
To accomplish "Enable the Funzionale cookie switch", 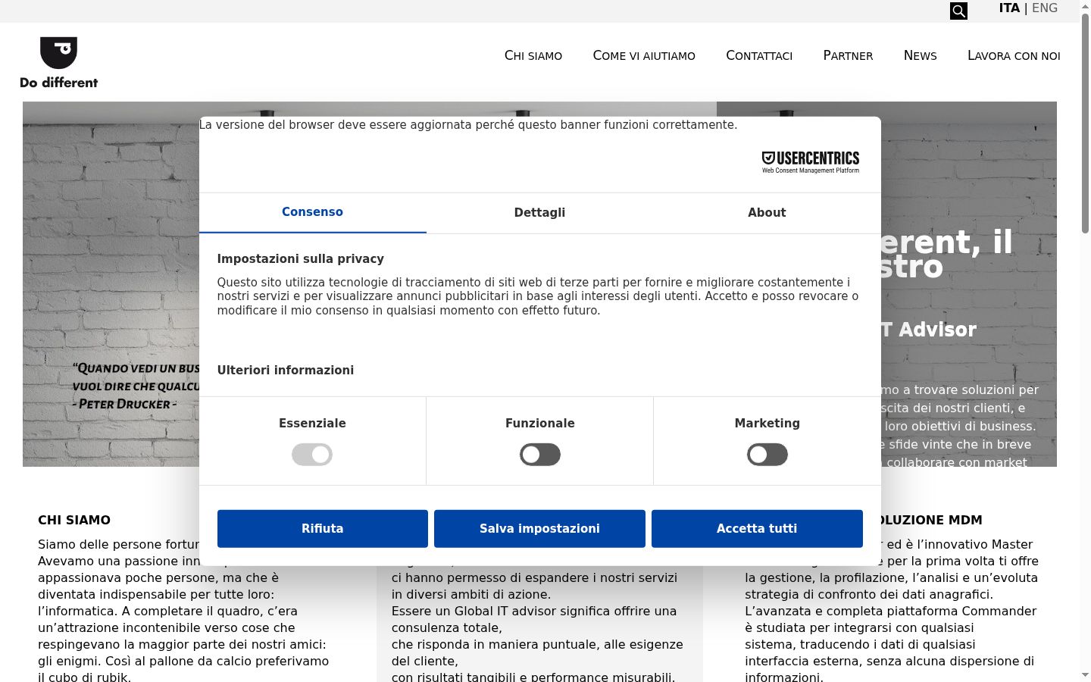I will (x=540, y=455).
